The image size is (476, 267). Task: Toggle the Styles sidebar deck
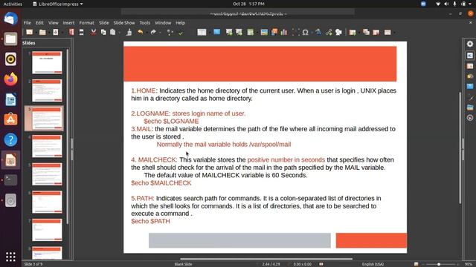[470, 97]
